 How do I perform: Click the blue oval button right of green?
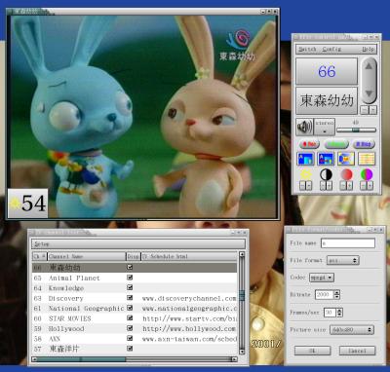point(364,144)
